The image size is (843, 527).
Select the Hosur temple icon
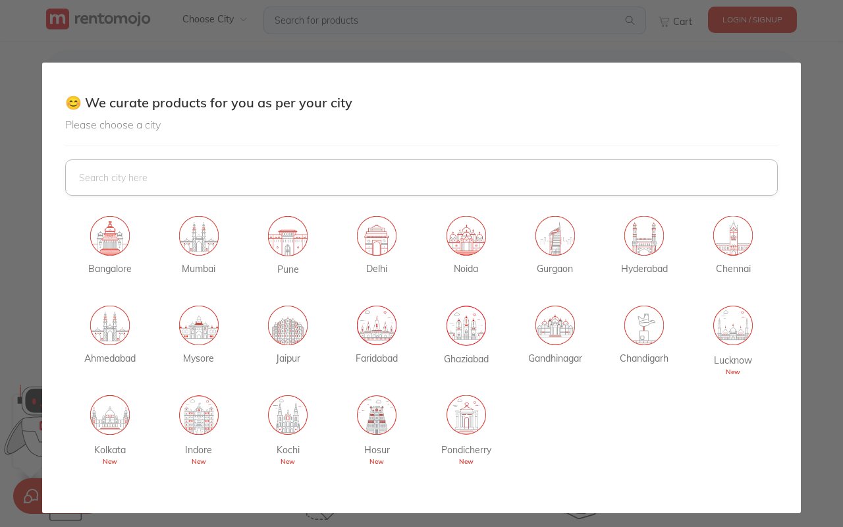click(377, 415)
